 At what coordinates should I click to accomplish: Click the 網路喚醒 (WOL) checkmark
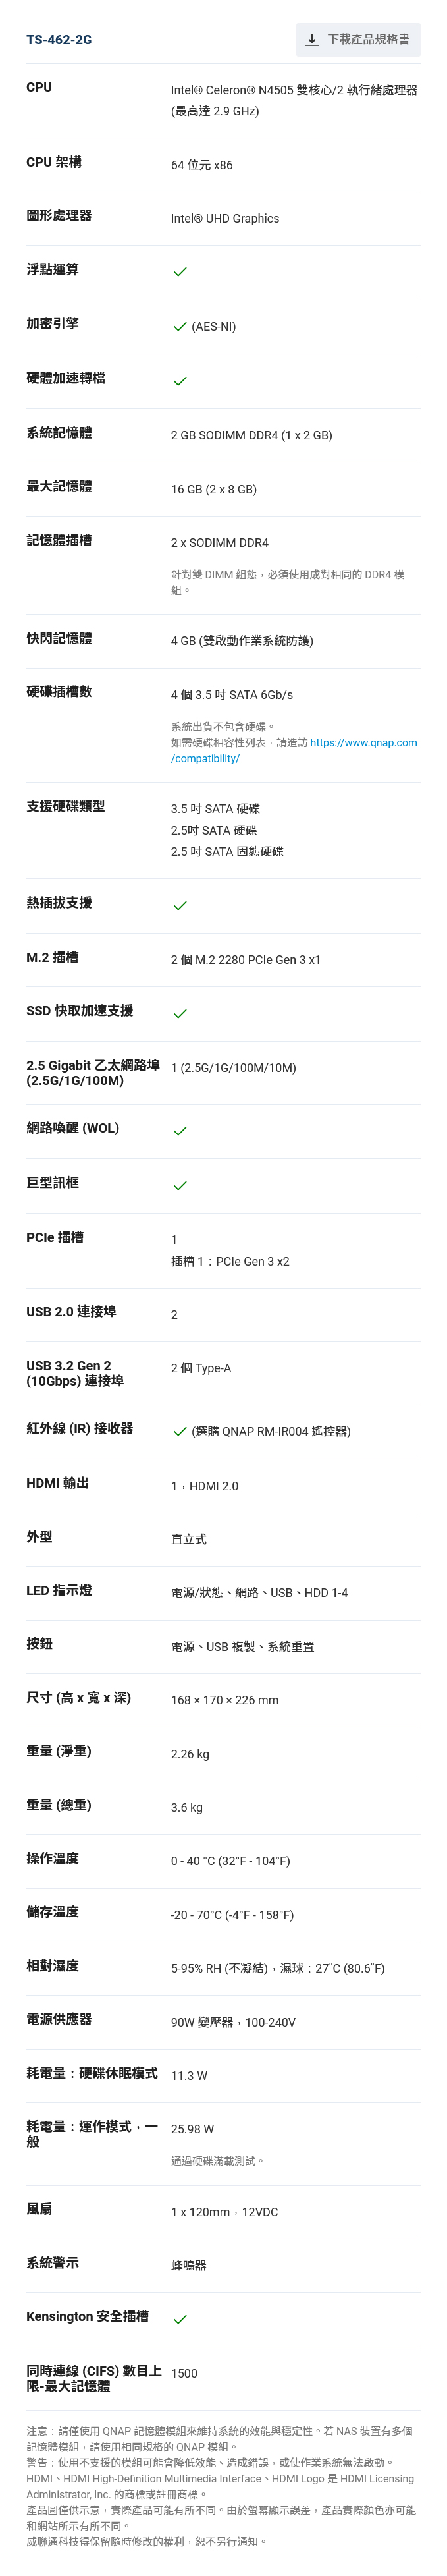(x=180, y=1131)
